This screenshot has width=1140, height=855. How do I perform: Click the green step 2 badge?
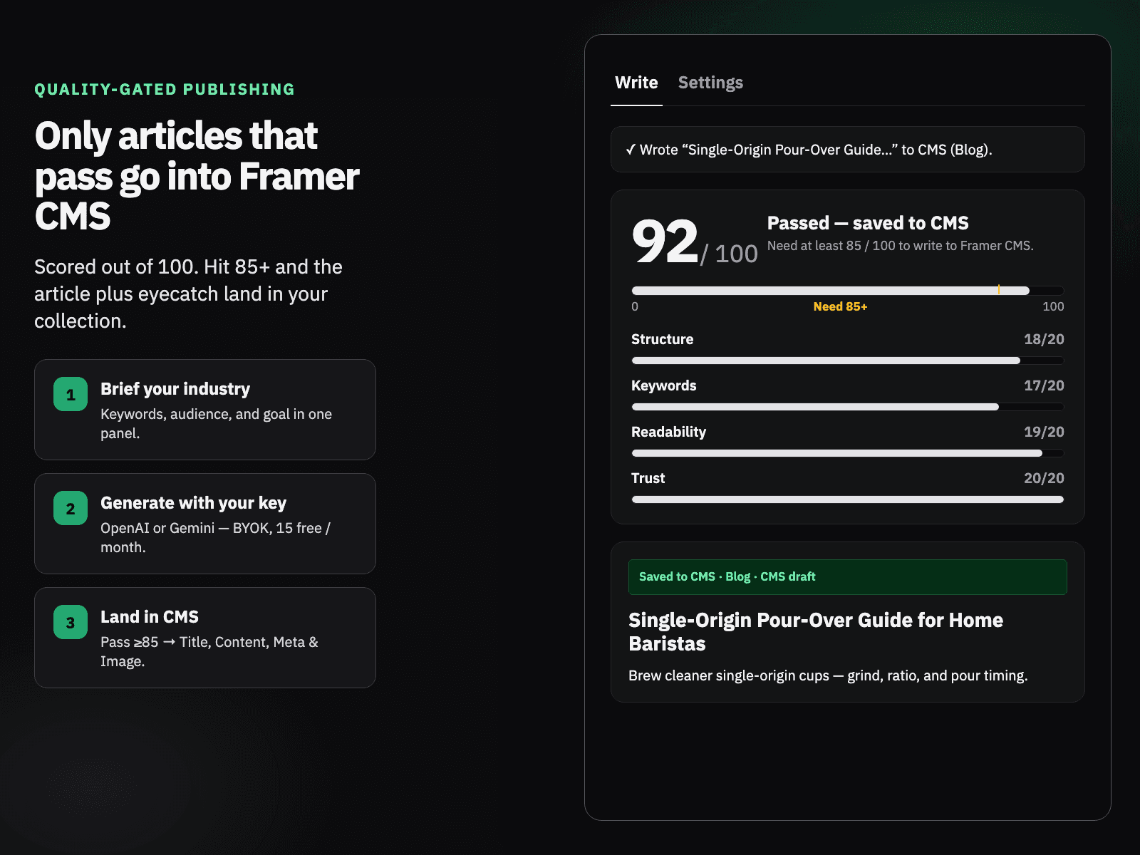(x=71, y=508)
